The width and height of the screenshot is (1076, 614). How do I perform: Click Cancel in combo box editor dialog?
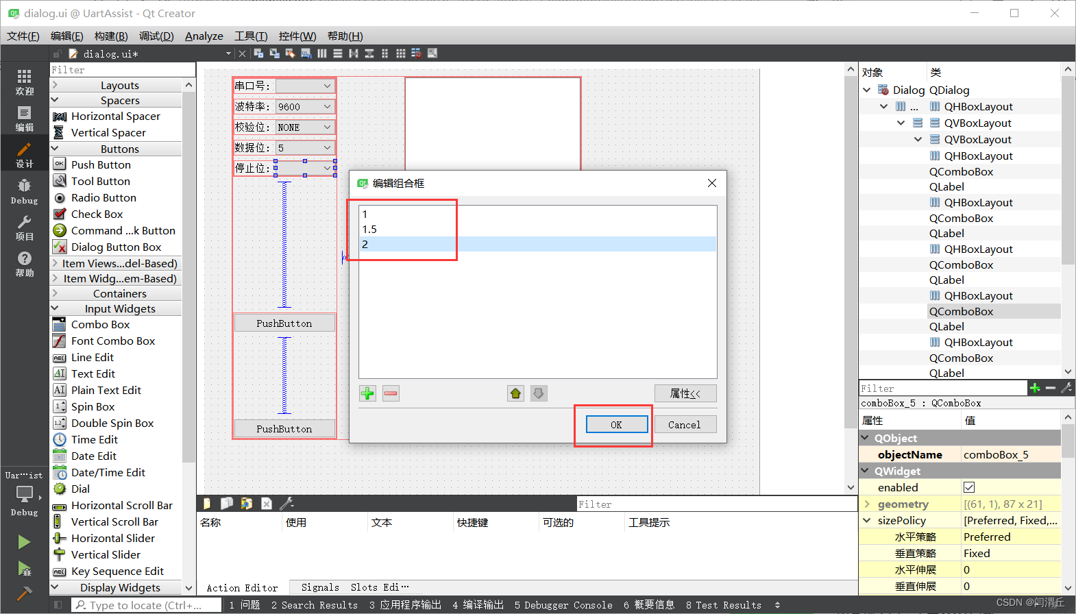point(684,425)
